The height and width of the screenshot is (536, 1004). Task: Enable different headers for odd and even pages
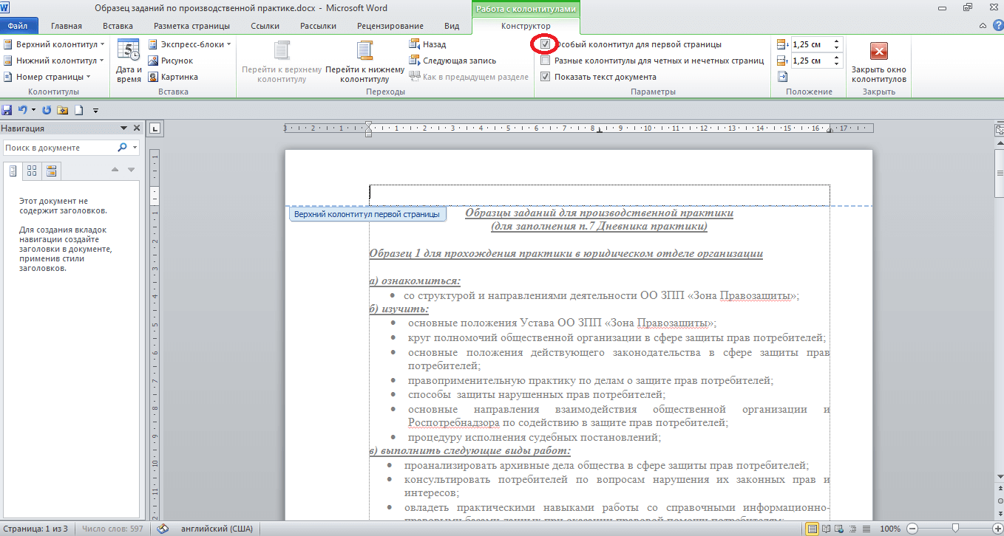[x=545, y=61]
